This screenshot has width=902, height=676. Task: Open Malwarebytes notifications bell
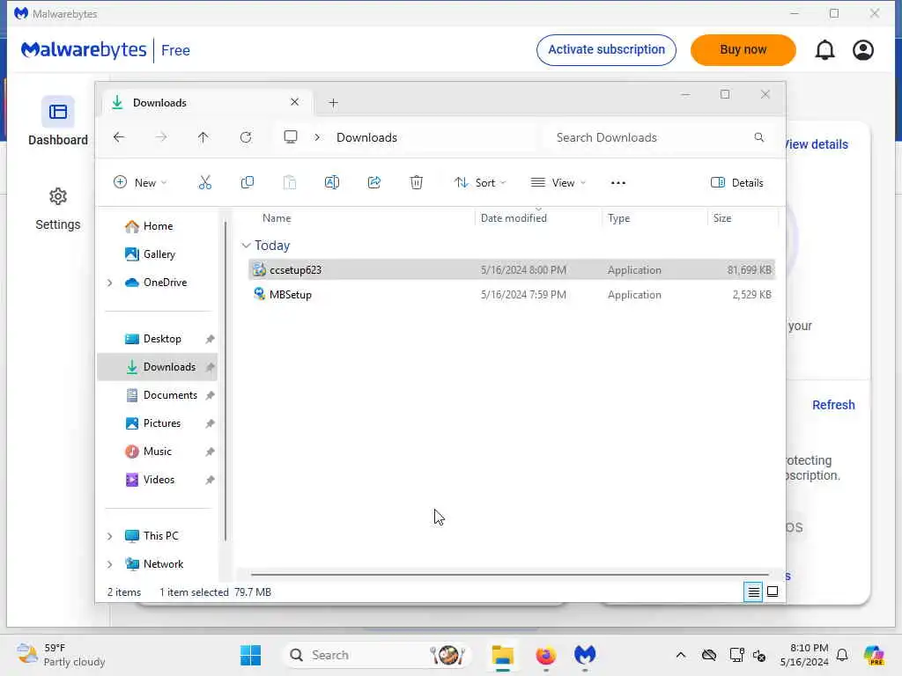point(824,50)
